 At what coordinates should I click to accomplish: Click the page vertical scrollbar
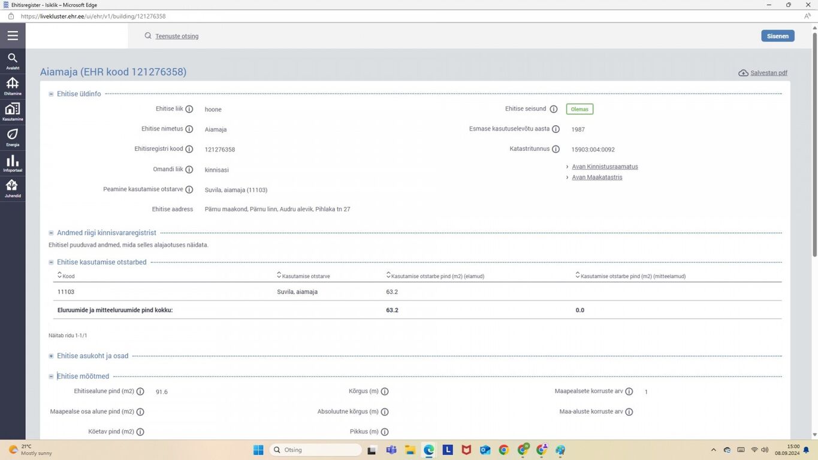[x=814, y=144]
